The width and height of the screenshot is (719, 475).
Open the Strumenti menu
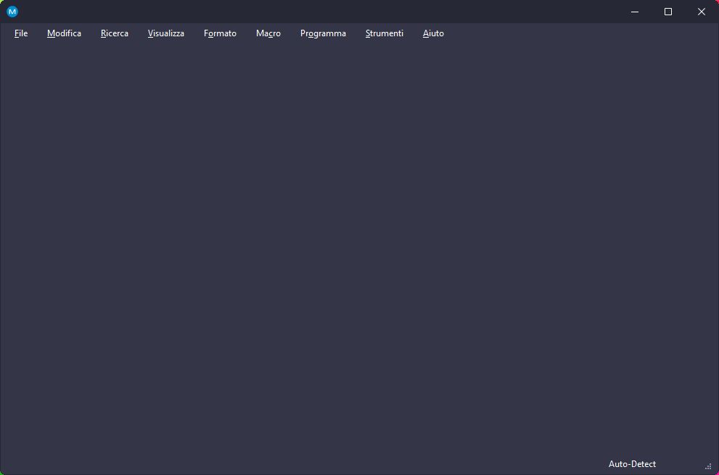(385, 33)
